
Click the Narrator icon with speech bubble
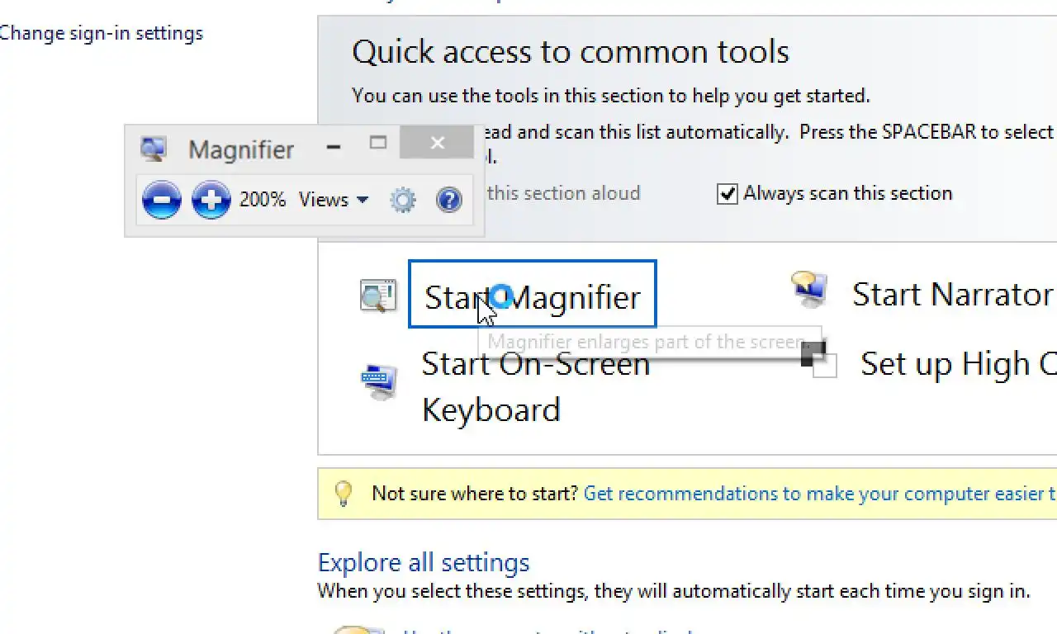[809, 290]
